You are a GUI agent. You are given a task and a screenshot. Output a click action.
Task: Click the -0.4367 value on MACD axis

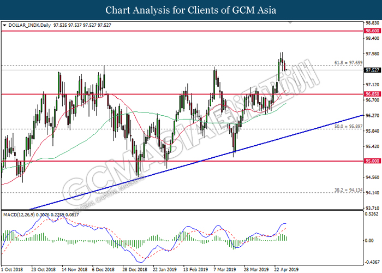(372, 261)
